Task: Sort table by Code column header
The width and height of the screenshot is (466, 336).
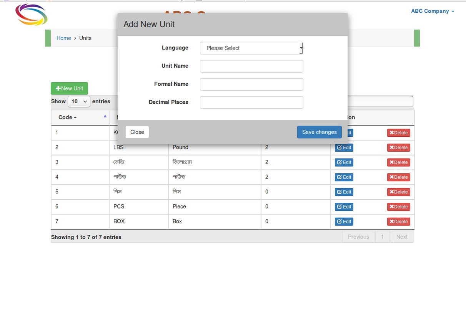Action: pos(80,118)
